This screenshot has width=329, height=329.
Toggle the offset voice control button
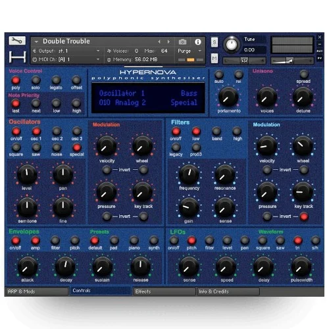tap(76, 80)
